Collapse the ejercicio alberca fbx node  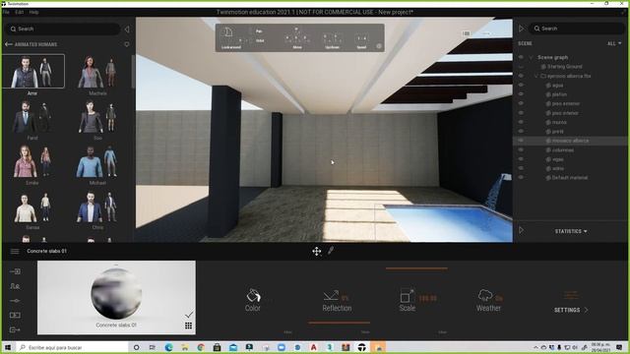(535, 76)
